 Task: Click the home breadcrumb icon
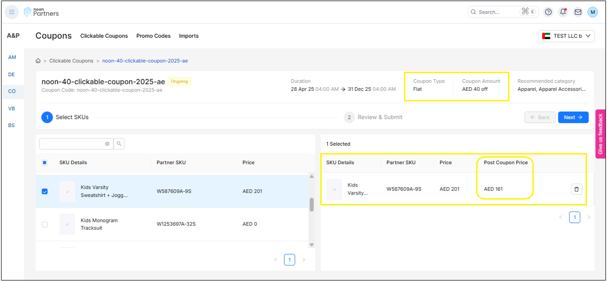(38, 61)
